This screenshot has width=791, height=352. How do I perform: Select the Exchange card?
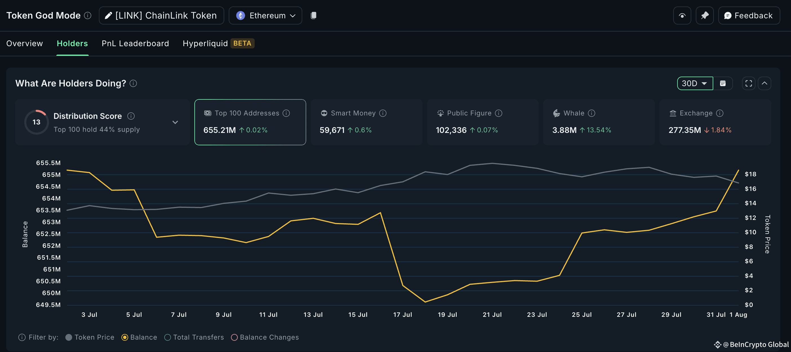click(715, 122)
